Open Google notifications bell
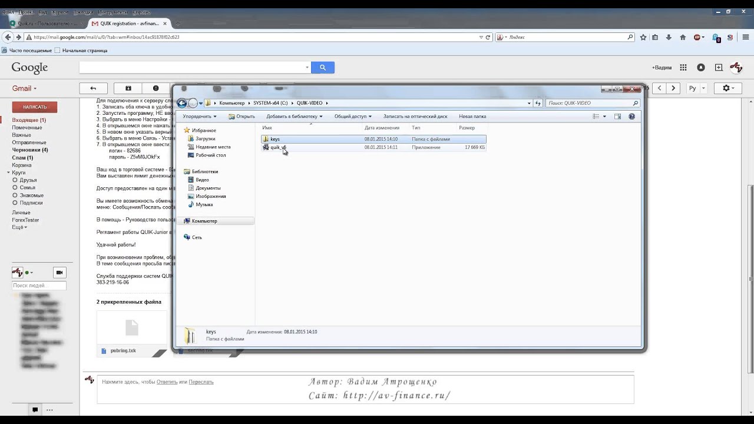 (701, 68)
